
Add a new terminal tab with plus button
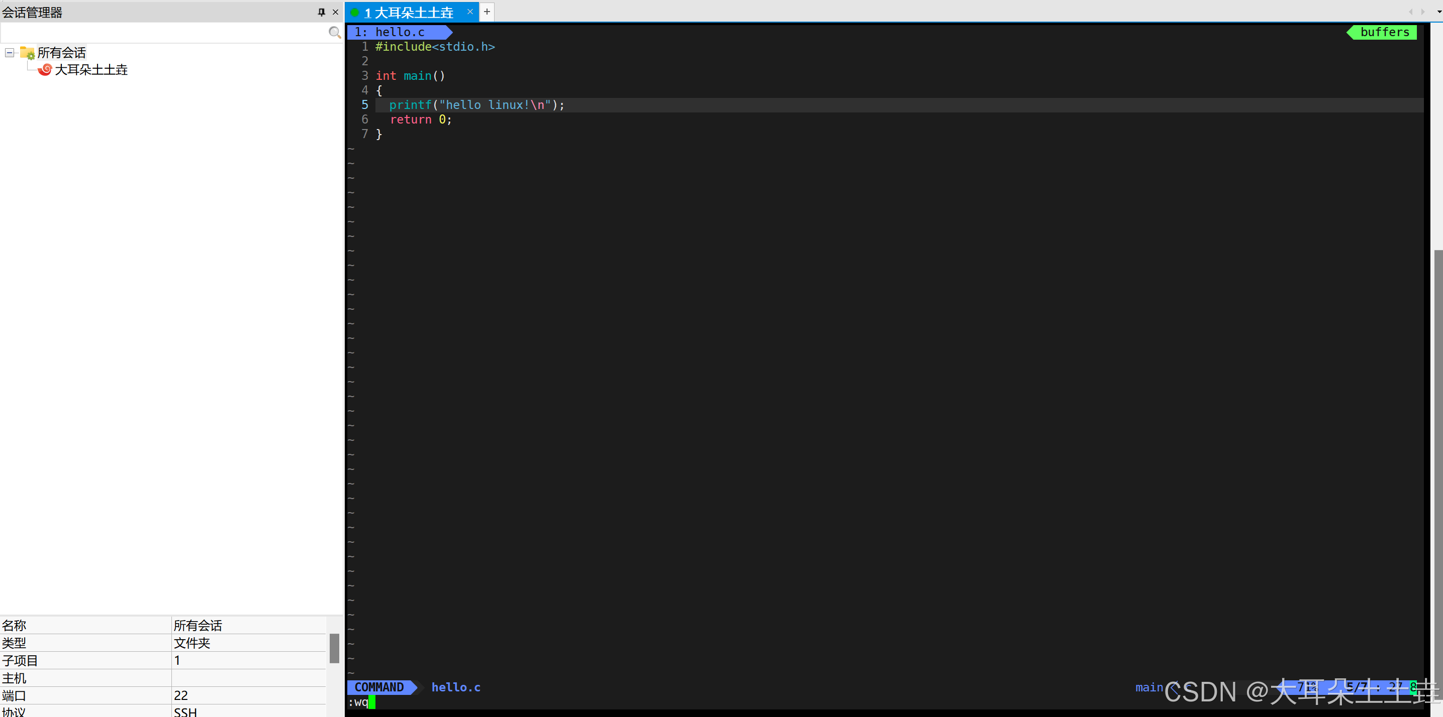(x=487, y=11)
